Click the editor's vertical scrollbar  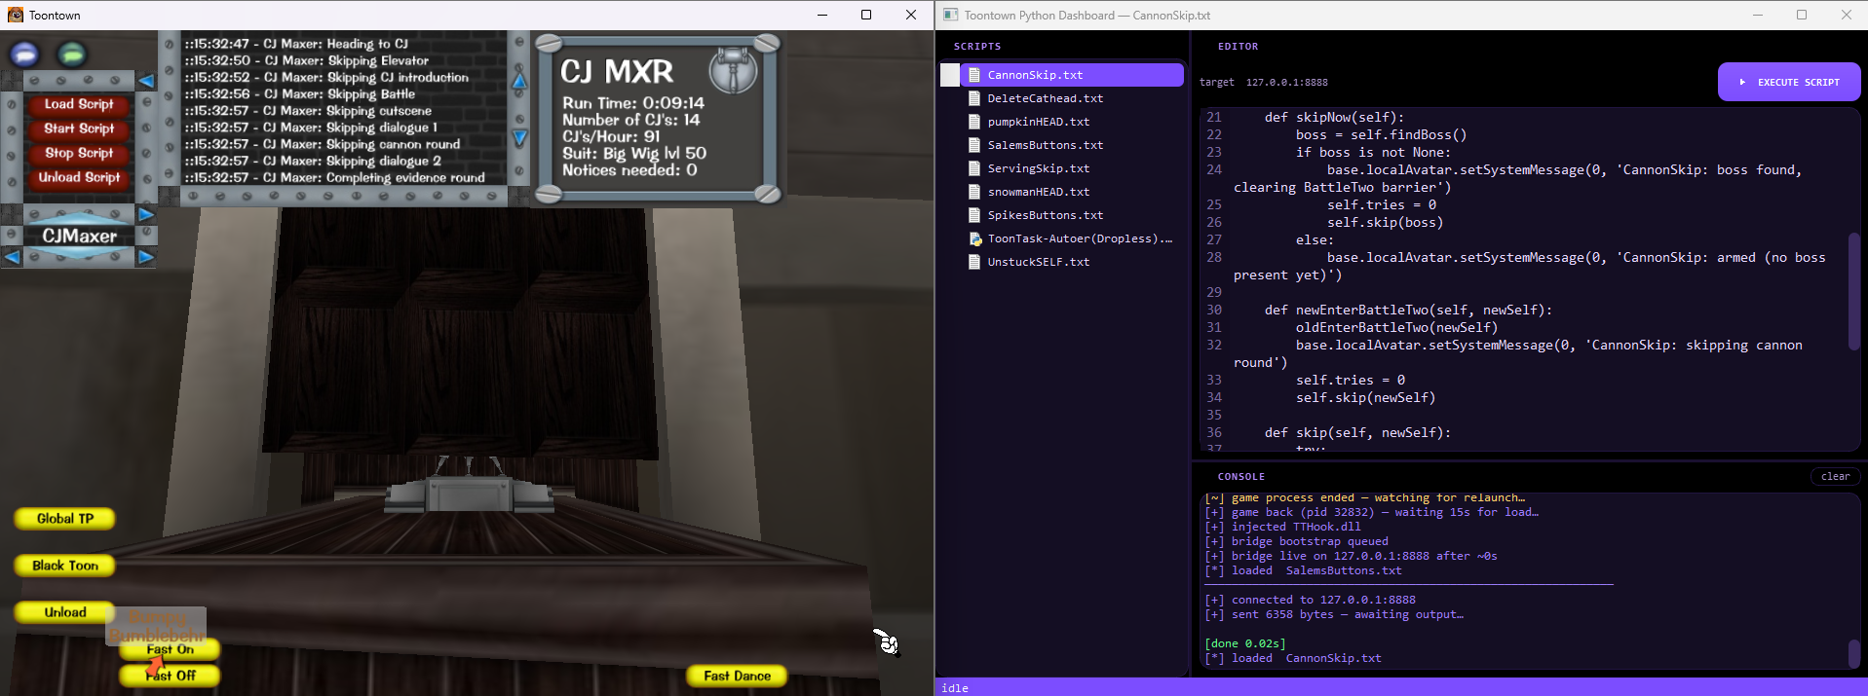[1853, 291]
